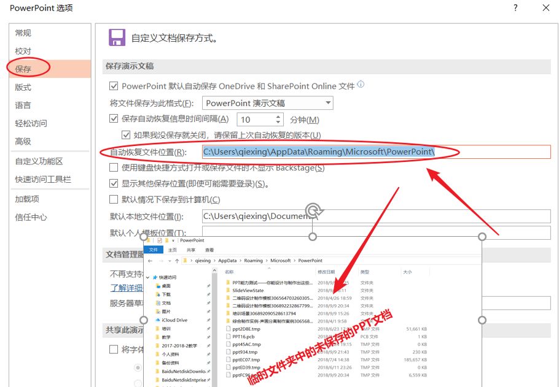Click the 自动恢复文件位置 path field

click(377, 151)
